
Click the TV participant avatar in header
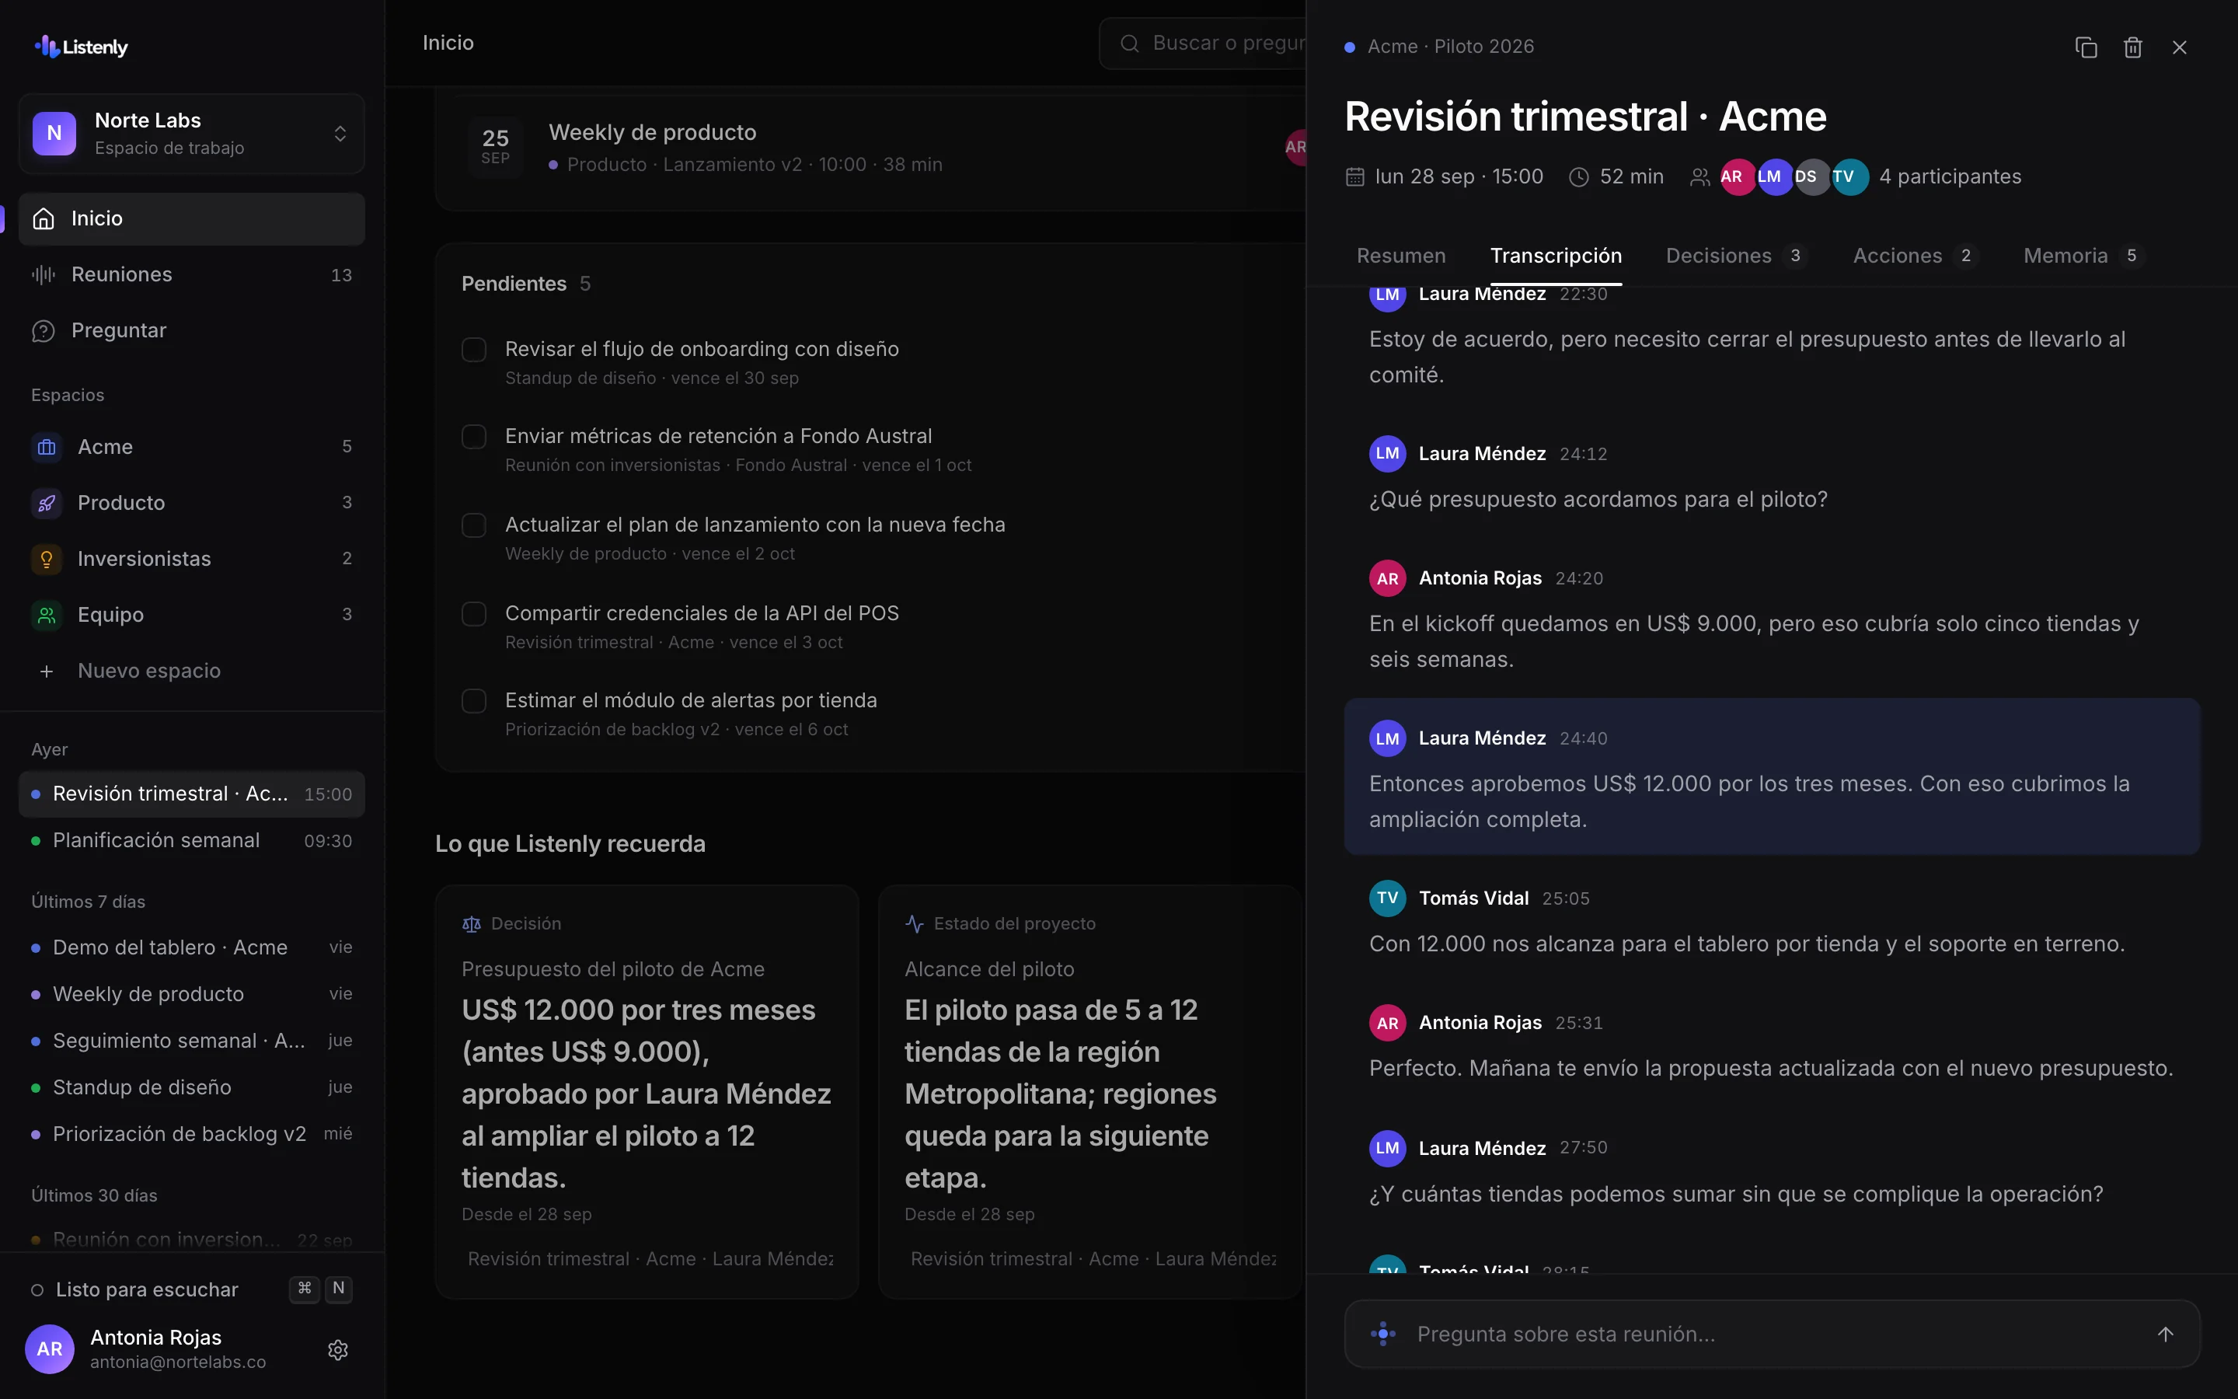[x=1849, y=176]
